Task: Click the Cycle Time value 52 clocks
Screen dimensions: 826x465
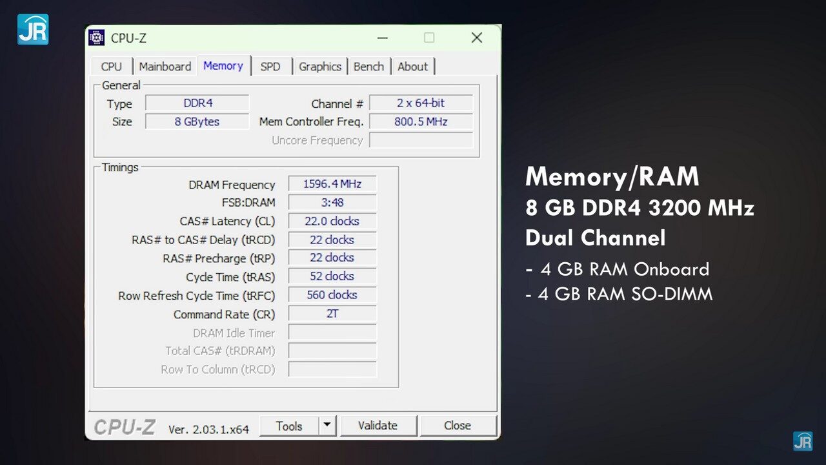Action: pyautogui.click(x=332, y=276)
